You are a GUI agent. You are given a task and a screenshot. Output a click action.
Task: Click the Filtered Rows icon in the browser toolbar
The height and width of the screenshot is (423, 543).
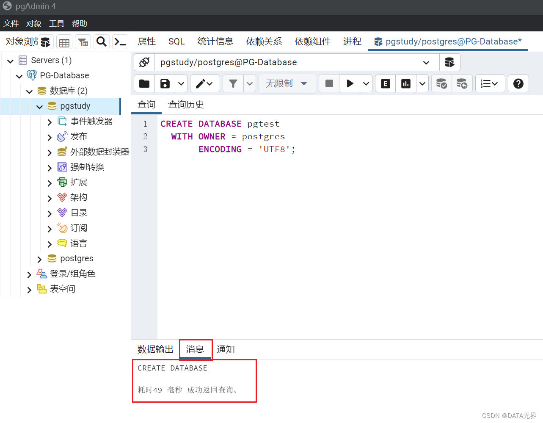click(83, 42)
